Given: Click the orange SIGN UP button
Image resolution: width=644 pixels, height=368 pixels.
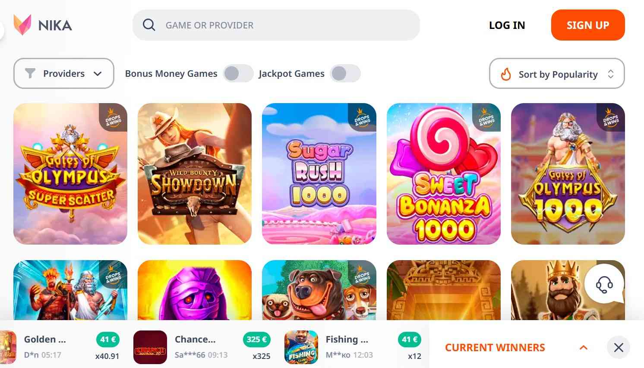Looking at the screenshot, I should 588,25.
